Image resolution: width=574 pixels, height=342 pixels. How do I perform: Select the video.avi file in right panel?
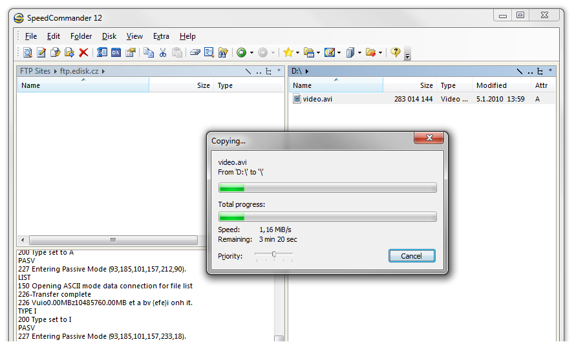coord(317,99)
